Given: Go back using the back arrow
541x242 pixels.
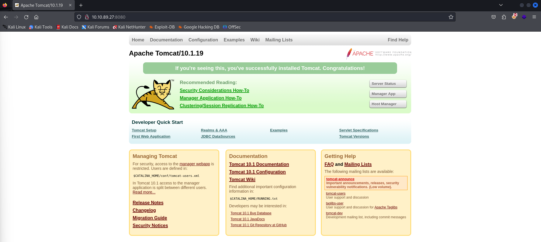Looking at the screenshot, I should [6, 17].
